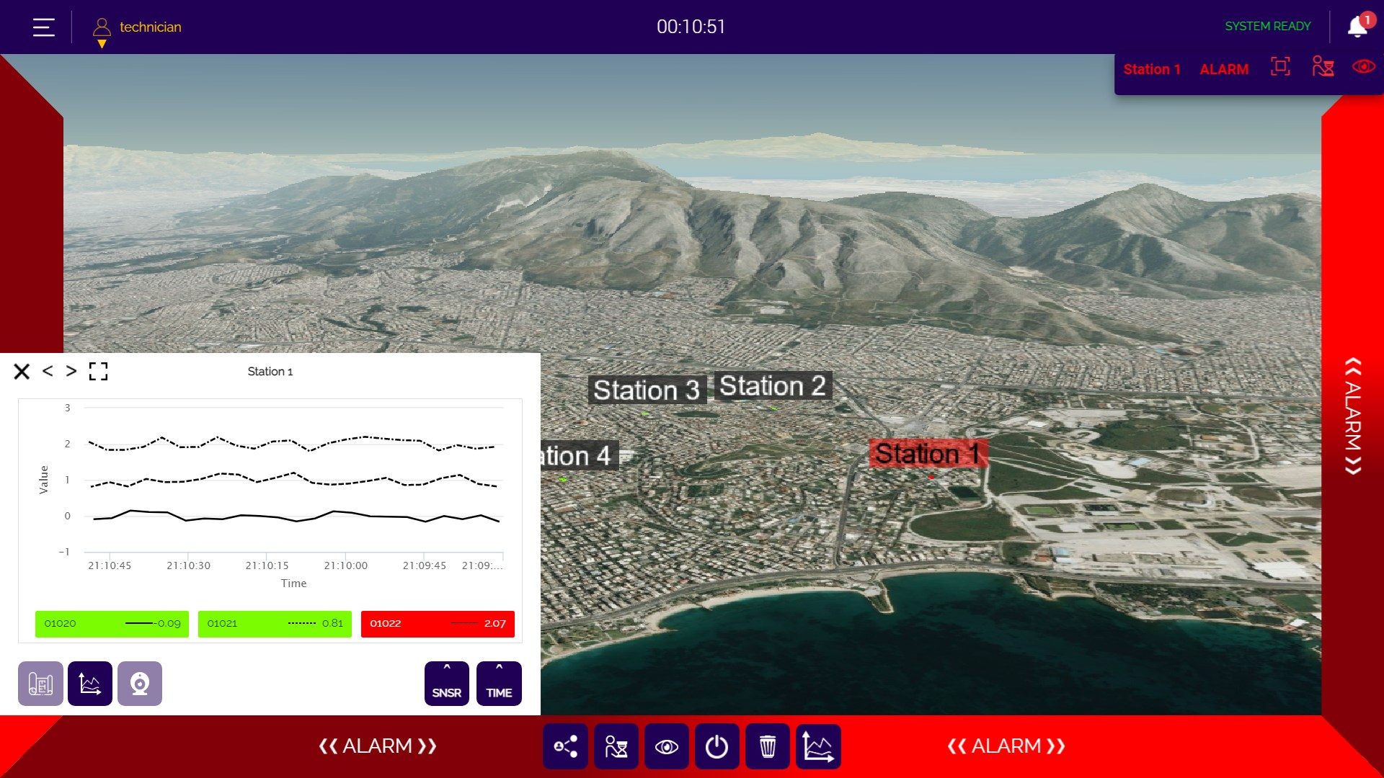1384x778 pixels.
Task: Toggle sensor 01021 legend entry
Action: tap(275, 624)
